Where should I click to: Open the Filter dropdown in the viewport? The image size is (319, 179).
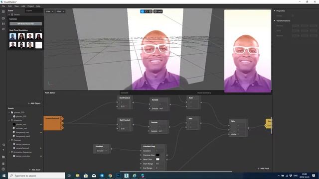(60, 11)
